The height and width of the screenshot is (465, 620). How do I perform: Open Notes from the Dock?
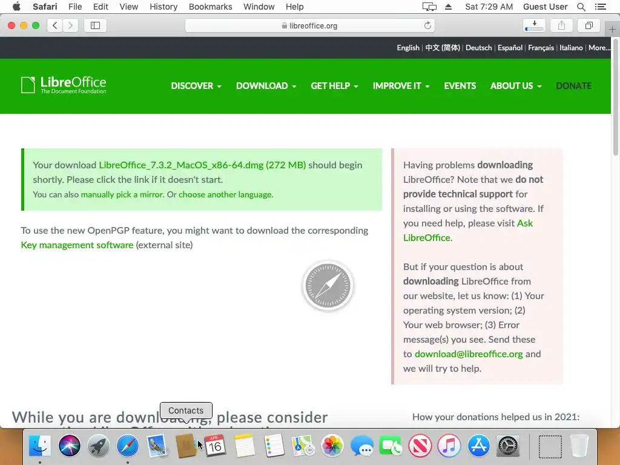(245, 446)
